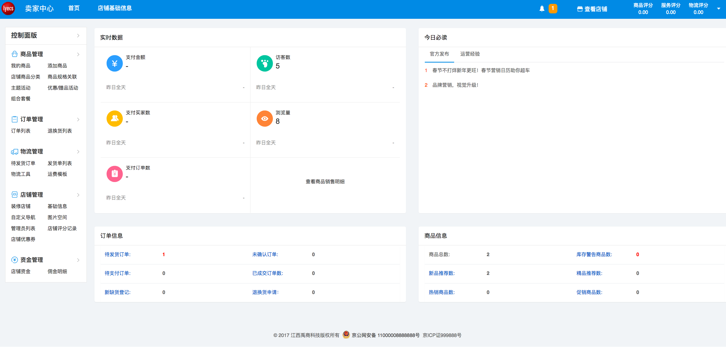
Task: Open 待发货订单 in sidebar
Action: pyautogui.click(x=23, y=163)
